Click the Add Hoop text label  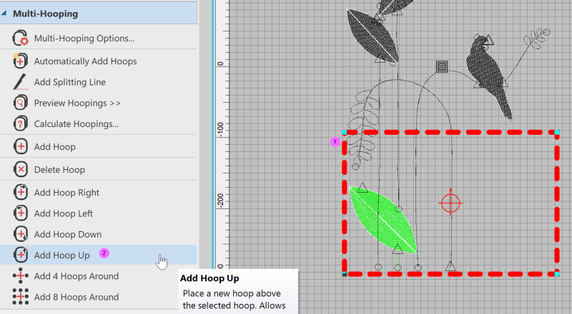55,147
